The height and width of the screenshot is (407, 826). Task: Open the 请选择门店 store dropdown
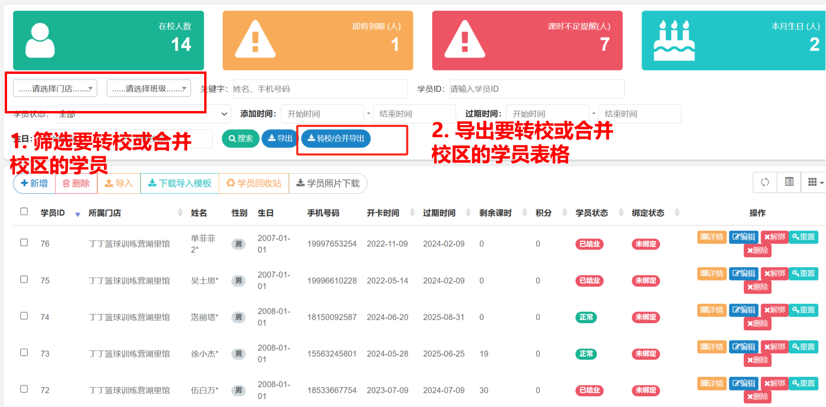tap(55, 88)
